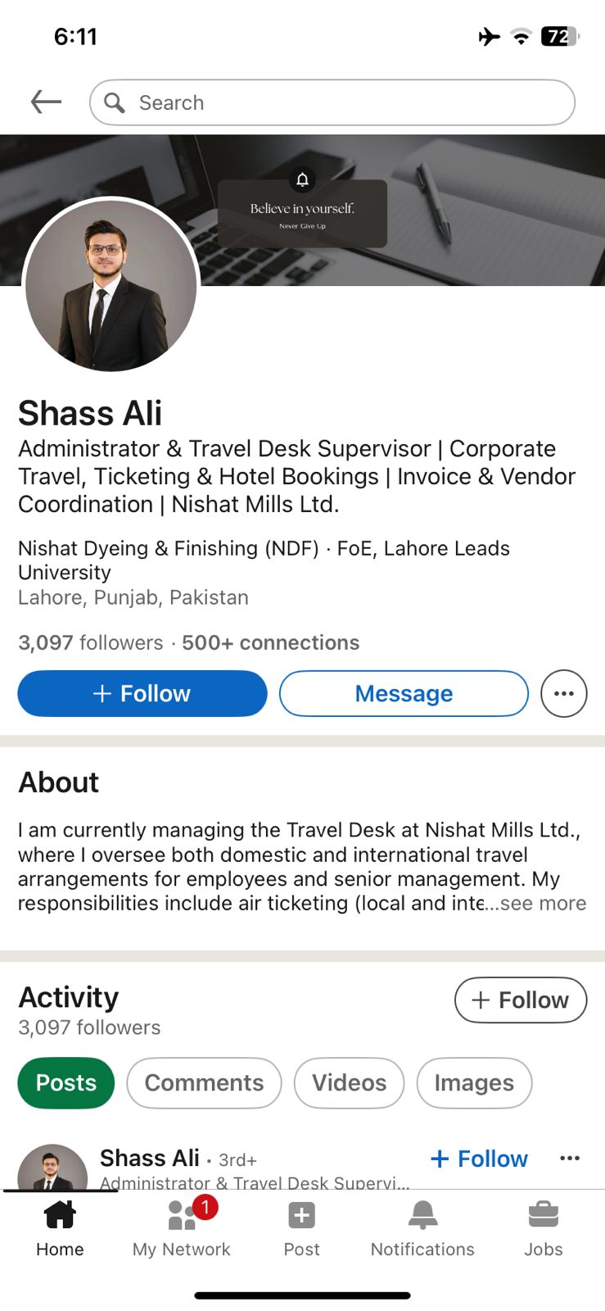605x1311 pixels.
Task: Click the Search input field
Action: 344,102
